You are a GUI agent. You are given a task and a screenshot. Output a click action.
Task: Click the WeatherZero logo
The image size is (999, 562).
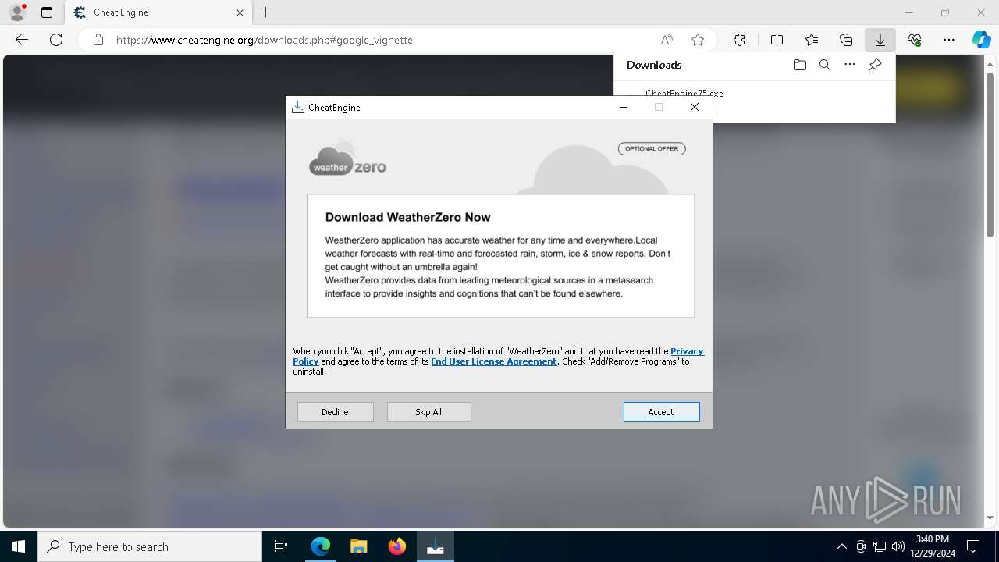click(x=347, y=158)
